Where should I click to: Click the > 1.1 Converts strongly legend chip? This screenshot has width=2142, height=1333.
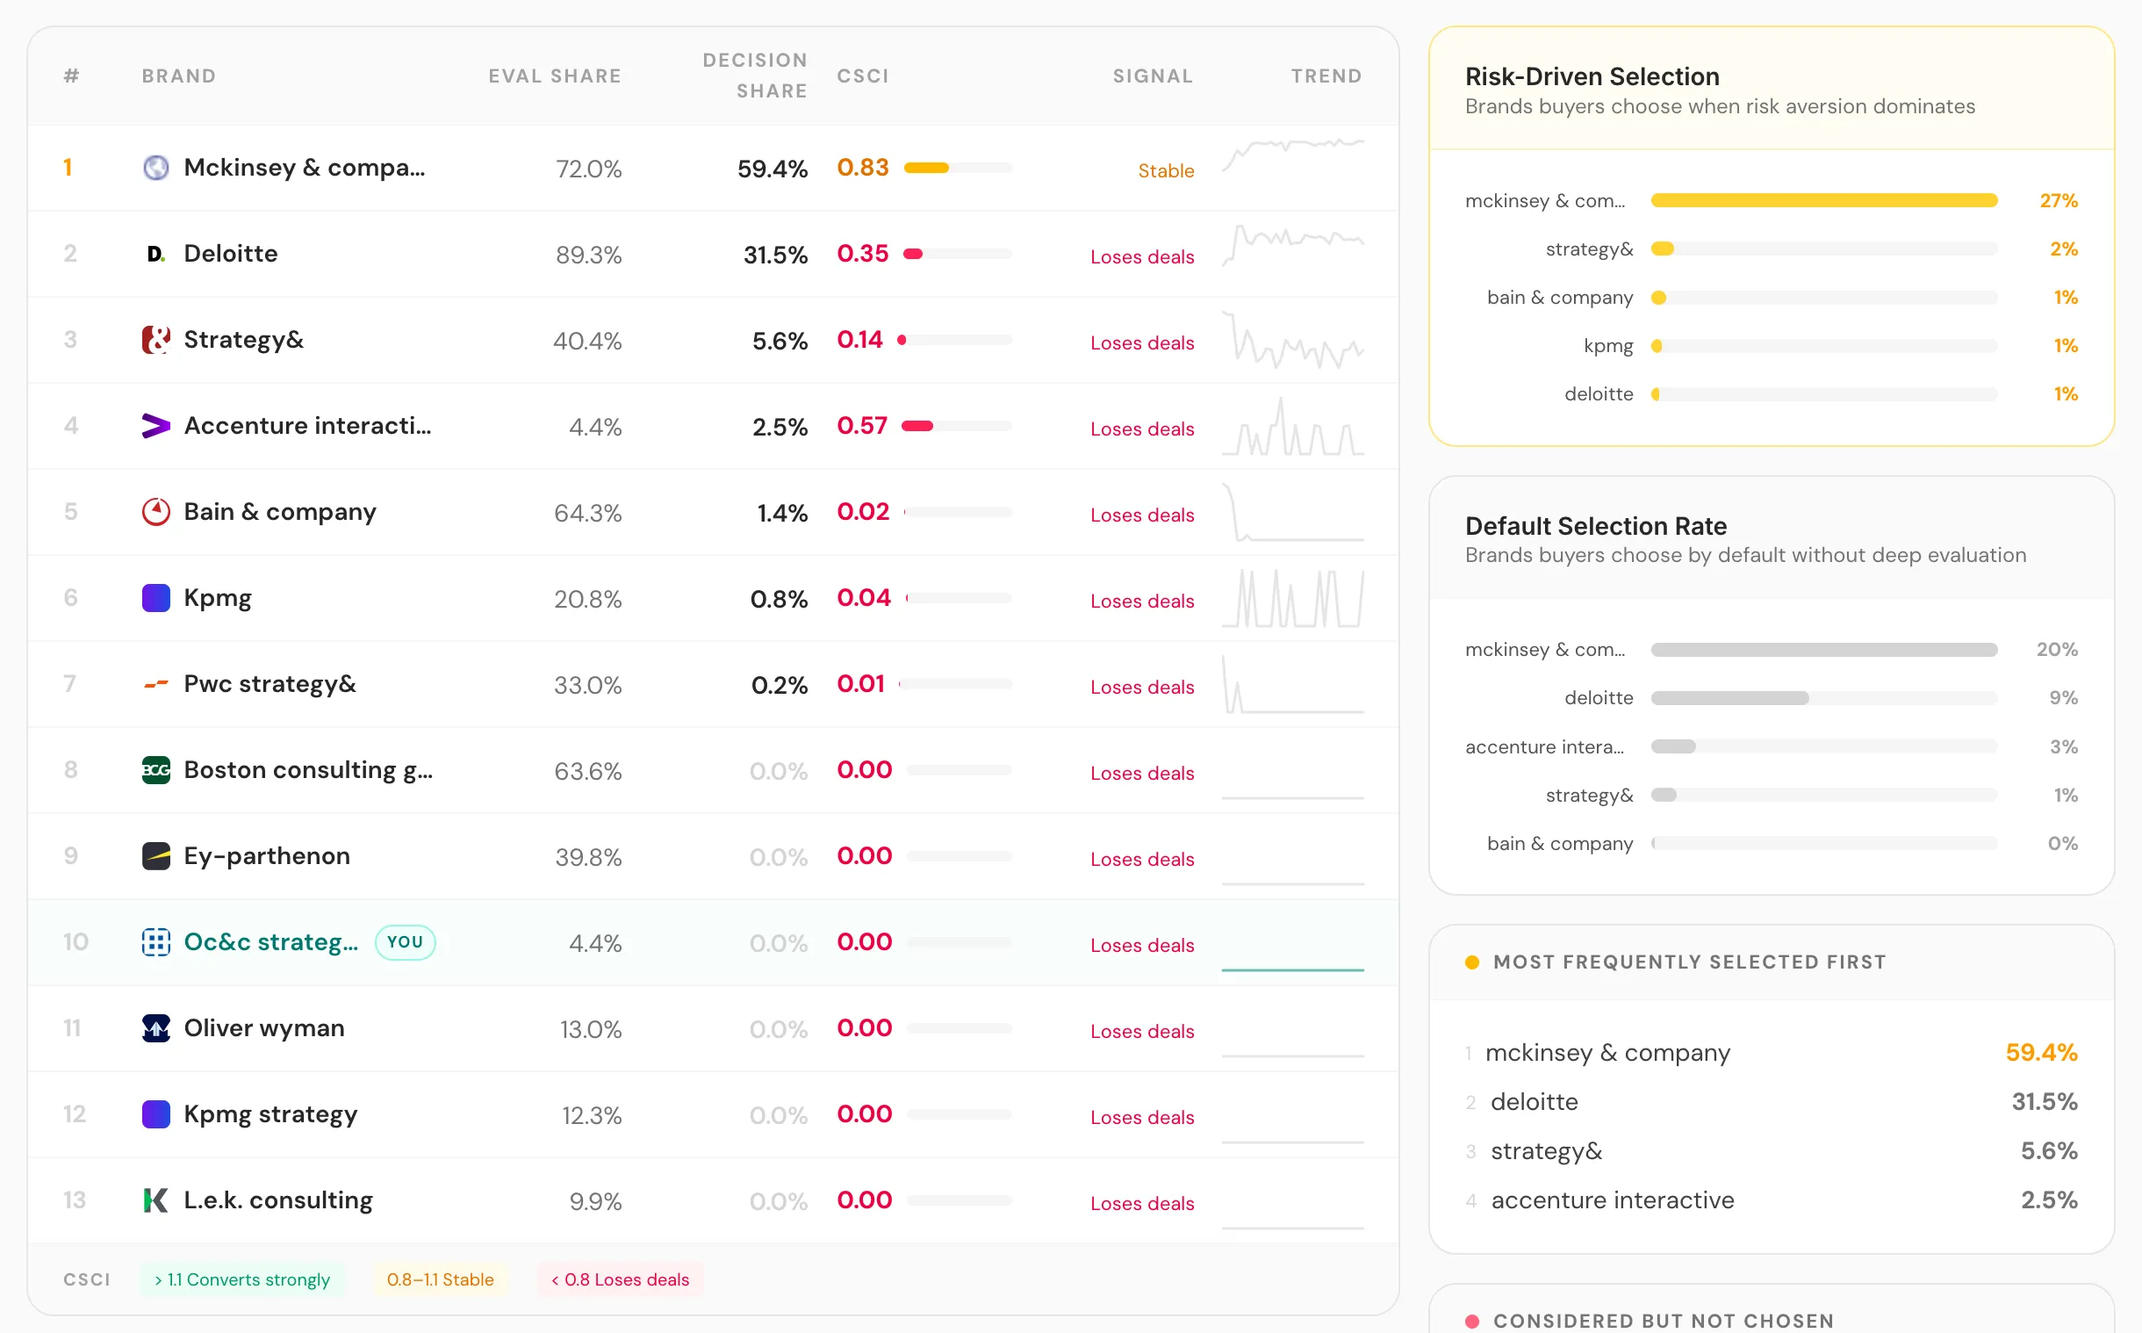pyautogui.click(x=242, y=1279)
